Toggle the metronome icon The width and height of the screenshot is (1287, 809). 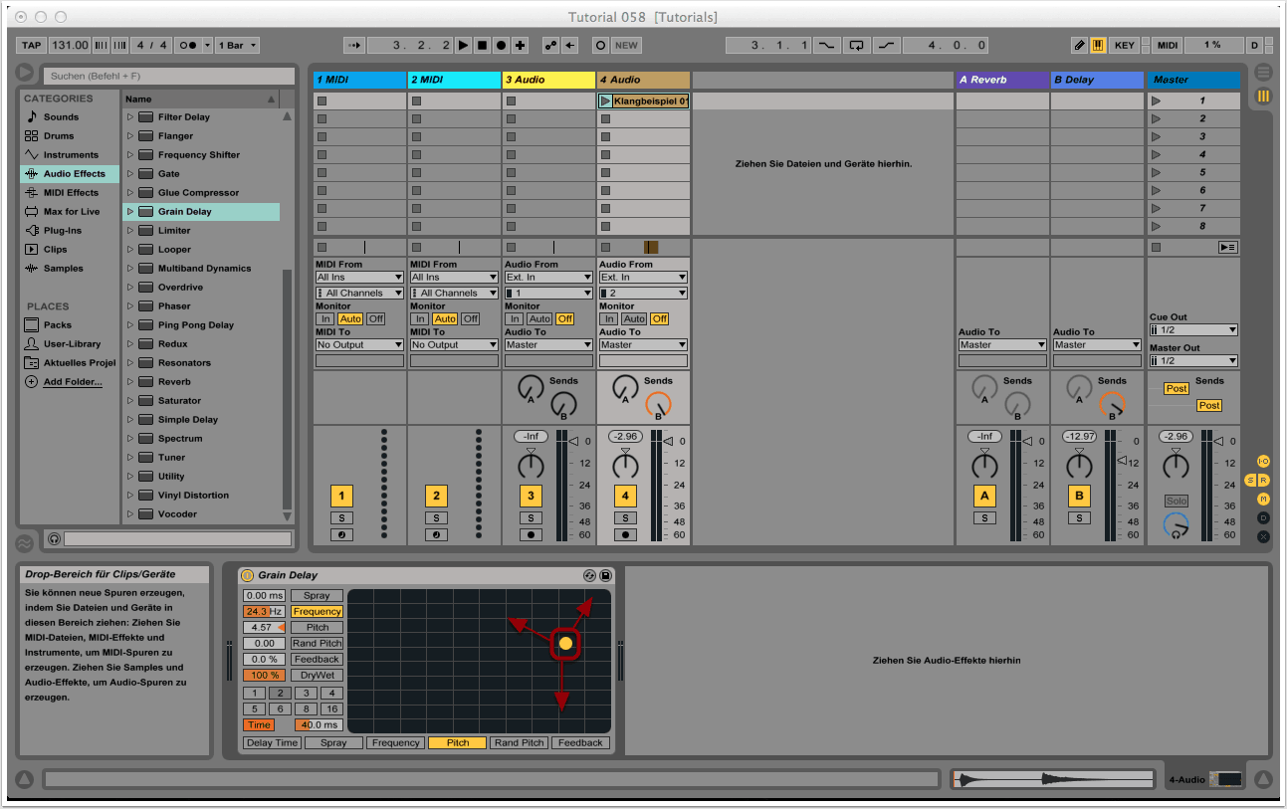187,46
